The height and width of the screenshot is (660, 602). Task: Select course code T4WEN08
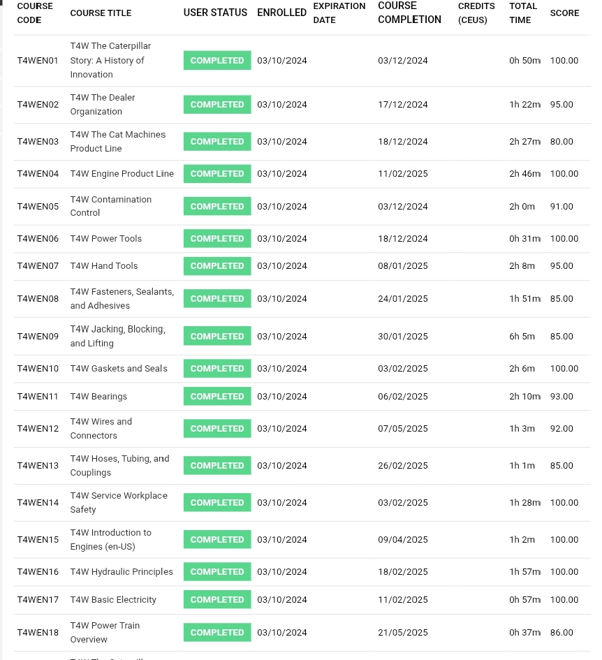pyautogui.click(x=38, y=298)
